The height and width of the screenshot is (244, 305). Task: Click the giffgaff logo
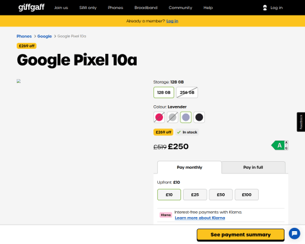pos(31,8)
